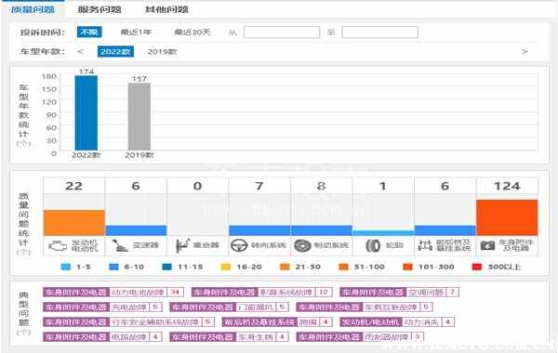Image resolution: width=558 pixels, height=353 pixels.
Task: Click the 16-20 yellow legend swatch
Action: [226, 267]
